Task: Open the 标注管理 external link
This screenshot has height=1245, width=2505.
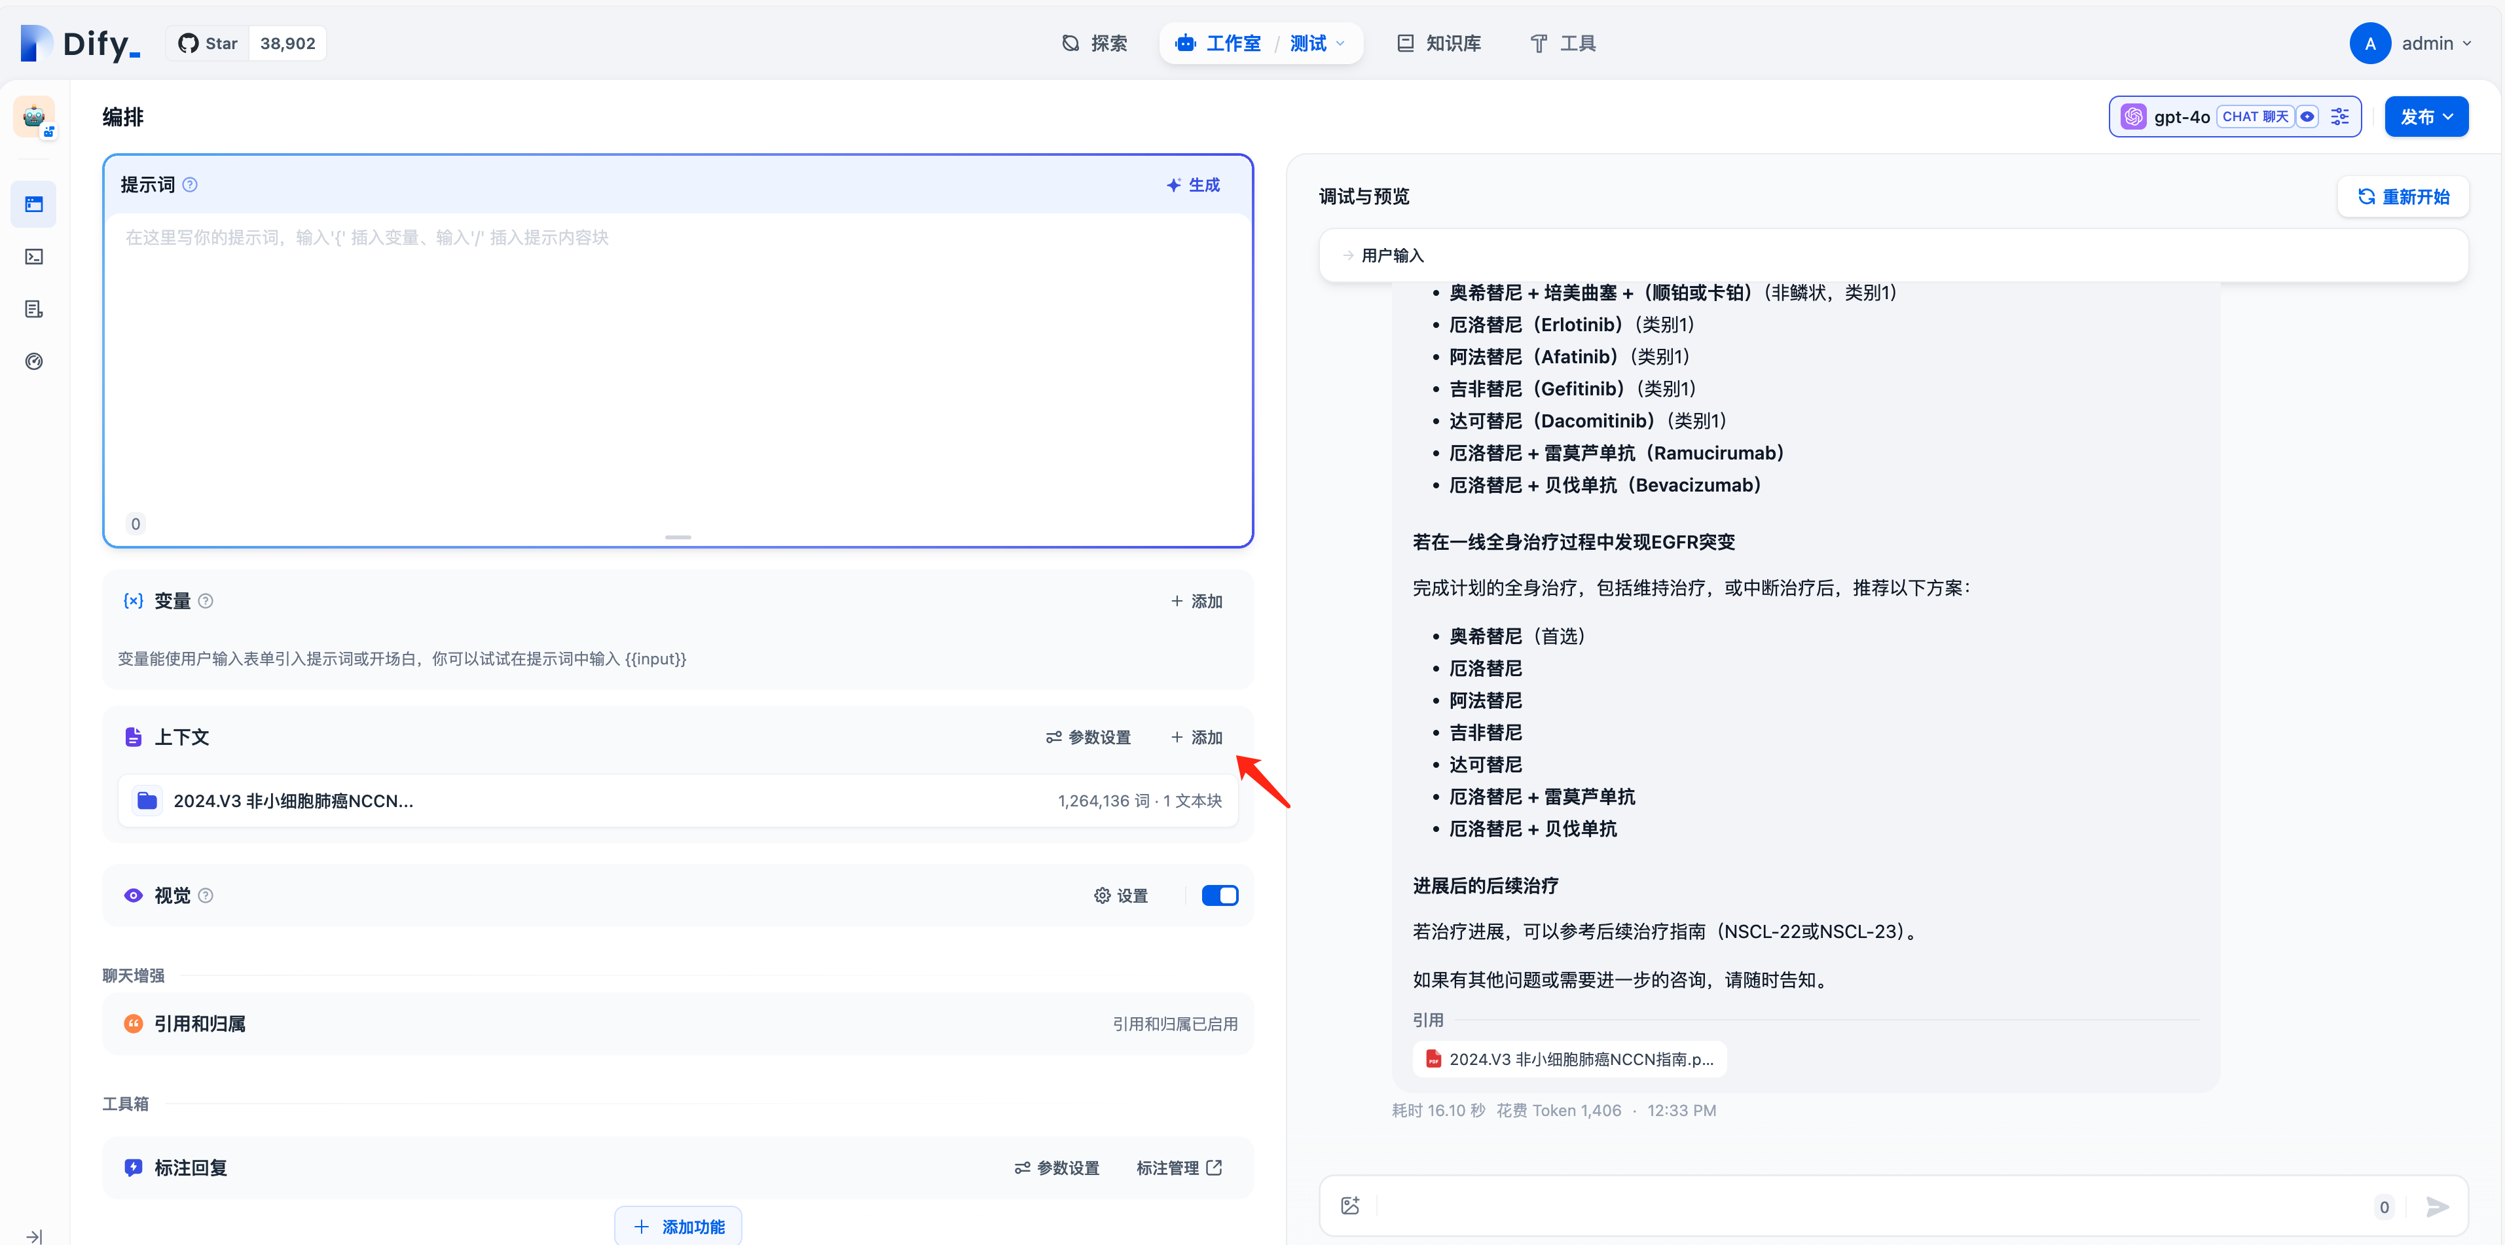Action: click(1179, 1167)
